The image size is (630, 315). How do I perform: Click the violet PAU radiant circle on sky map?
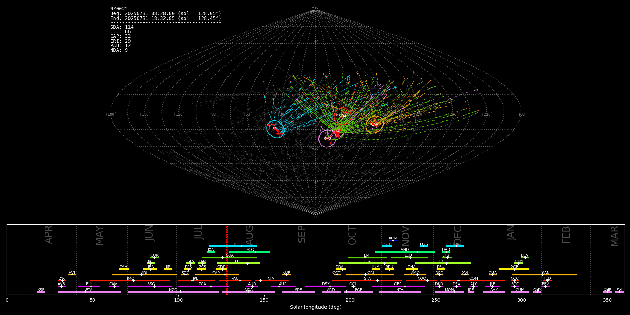(x=328, y=139)
